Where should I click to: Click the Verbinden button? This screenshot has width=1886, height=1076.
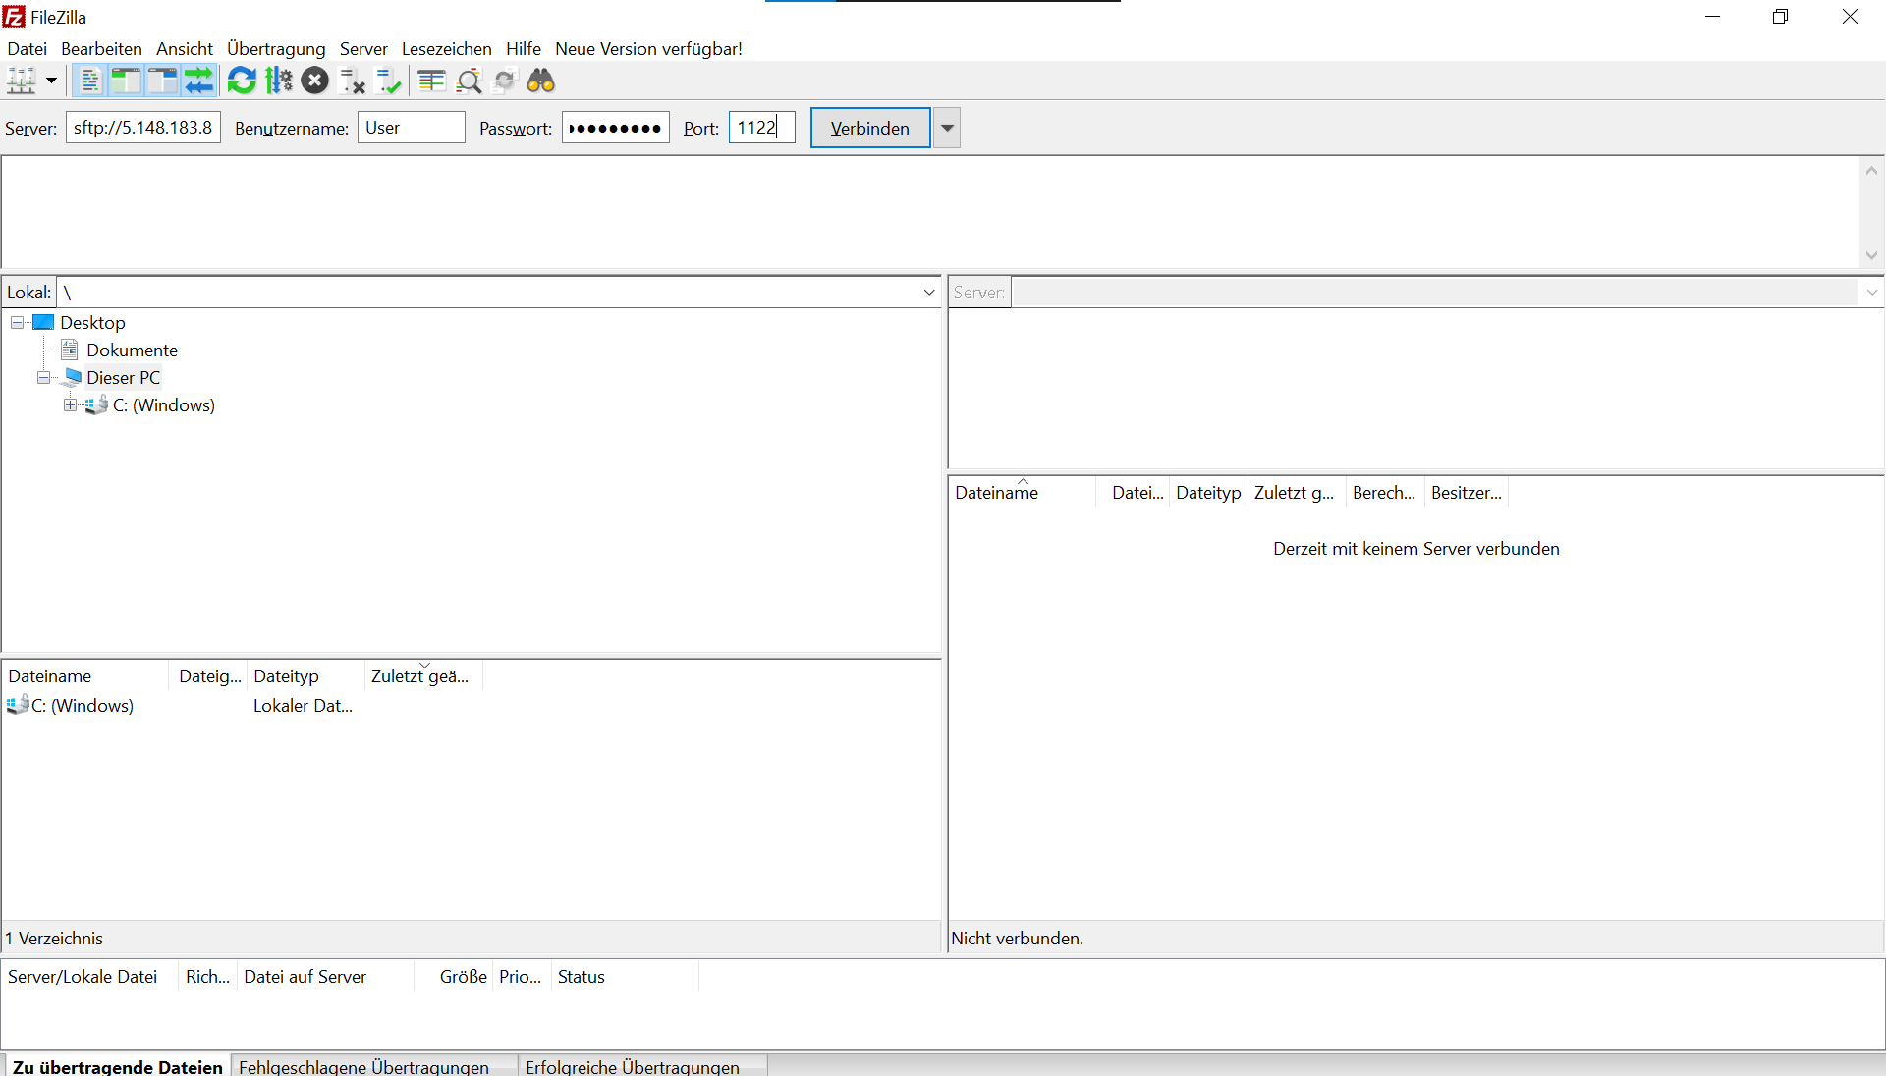point(870,128)
